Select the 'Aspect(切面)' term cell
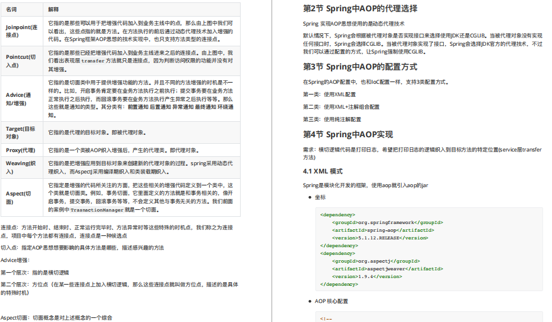The height and width of the screenshot is (322, 552). [22, 197]
